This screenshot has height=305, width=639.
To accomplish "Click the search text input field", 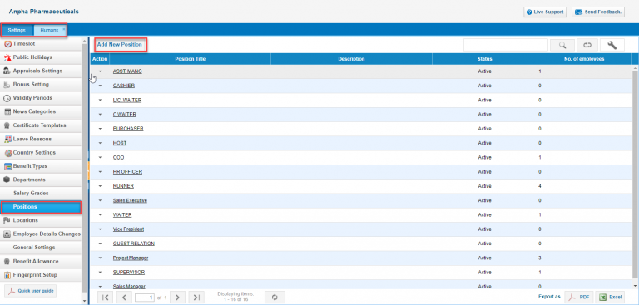I will 506,45.
